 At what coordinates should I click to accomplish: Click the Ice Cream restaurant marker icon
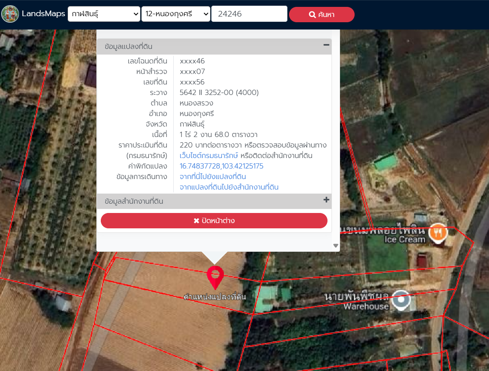(438, 232)
